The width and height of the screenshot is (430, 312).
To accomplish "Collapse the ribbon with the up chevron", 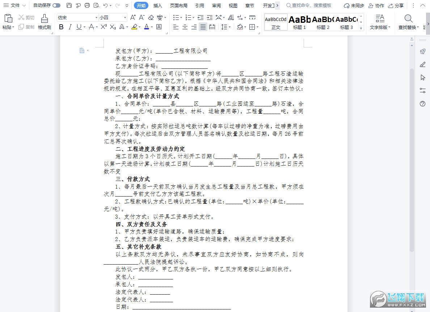I will click(423, 5).
